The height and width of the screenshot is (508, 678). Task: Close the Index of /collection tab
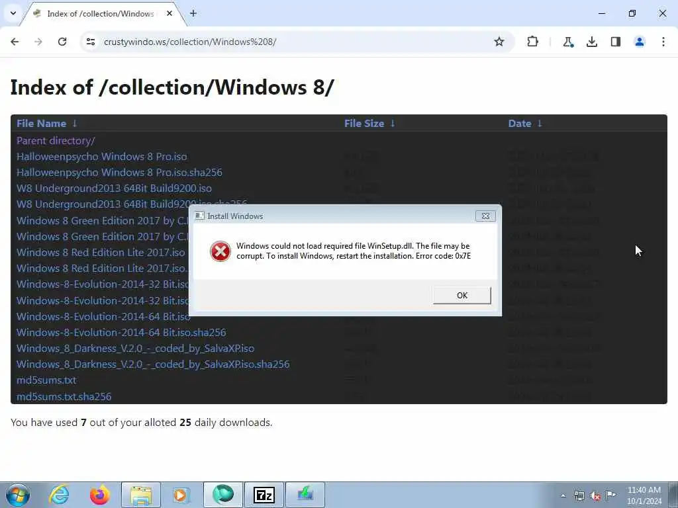tap(169, 13)
